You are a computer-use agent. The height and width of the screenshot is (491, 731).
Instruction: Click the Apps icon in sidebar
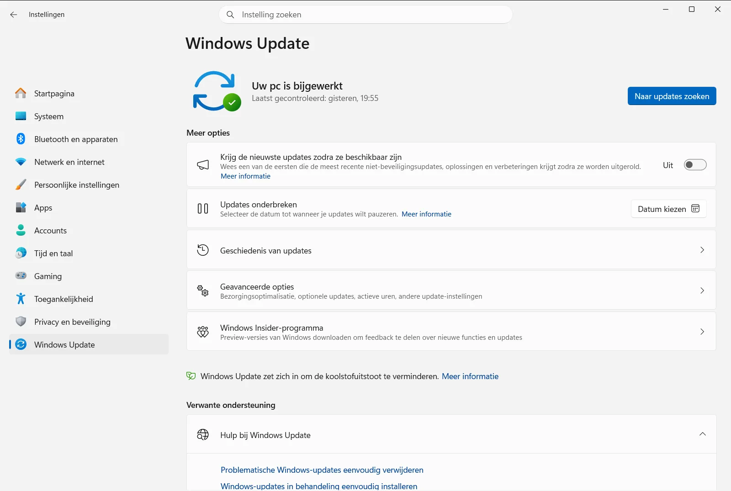(21, 207)
